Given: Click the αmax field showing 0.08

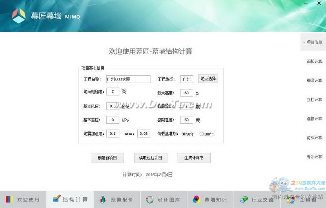Looking at the screenshot, I should [144, 134].
